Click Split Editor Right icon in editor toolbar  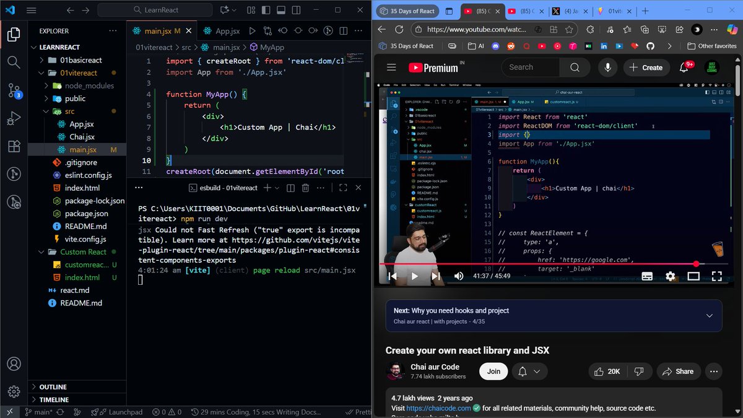[x=344, y=30]
